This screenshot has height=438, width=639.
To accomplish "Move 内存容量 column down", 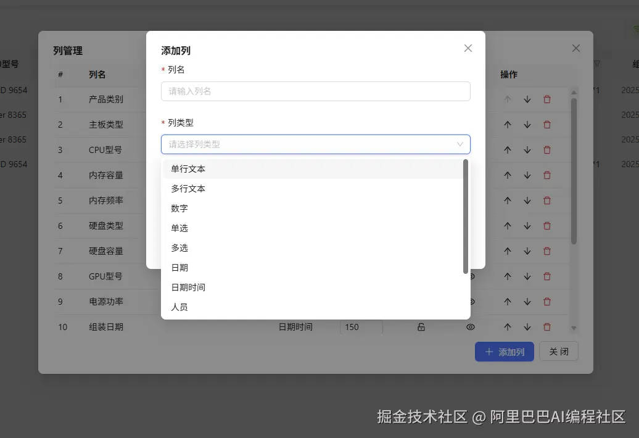I will click(527, 175).
